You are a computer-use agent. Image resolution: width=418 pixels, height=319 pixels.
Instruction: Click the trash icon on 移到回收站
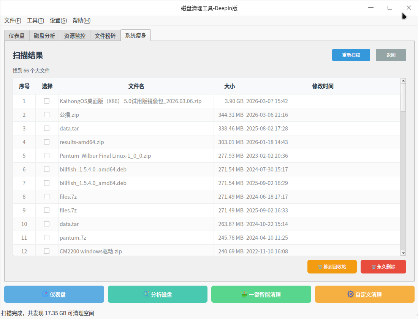pos(320,267)
